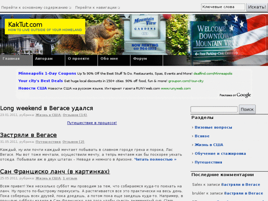Open 'Путешествия' category under Застряли в Вегасе post
Image resolution: width=268 pixels, height=201 pixels.
pos(48,142)
